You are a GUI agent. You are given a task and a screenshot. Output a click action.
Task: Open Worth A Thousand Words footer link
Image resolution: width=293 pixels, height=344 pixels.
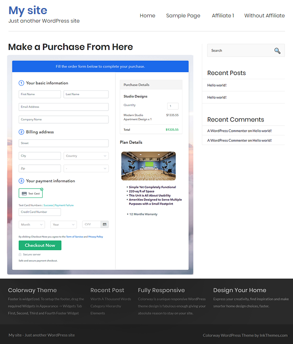pyautogui.click(x=111, y=299)
